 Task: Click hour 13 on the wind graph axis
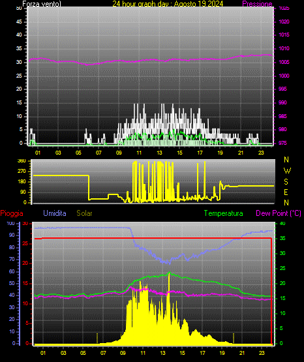pyautogui.click(x=159, y=153)
